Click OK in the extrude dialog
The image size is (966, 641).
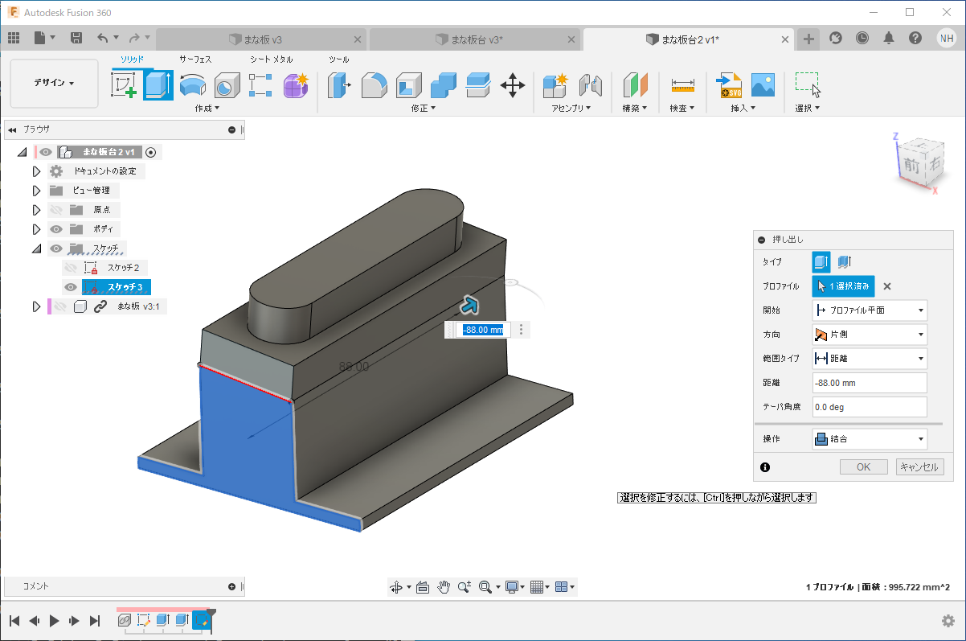coord(863,467)
